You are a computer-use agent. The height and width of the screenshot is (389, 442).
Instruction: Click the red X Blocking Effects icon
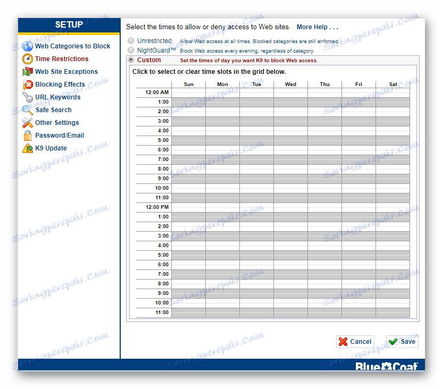[28, 84]
